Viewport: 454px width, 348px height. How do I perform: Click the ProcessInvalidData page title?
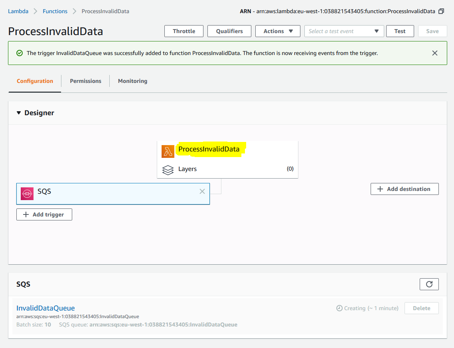[x=55, y=31]
